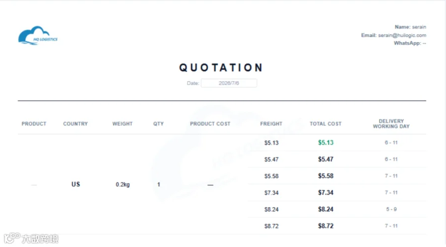Click the watermark logo at bottom left
The width and height of the screenshot is (446, 247).
click(x=31, y=238)
